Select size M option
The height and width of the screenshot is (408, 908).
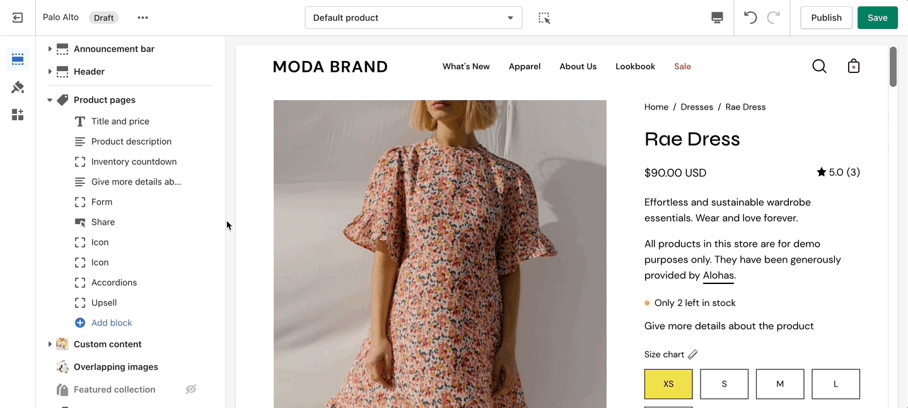tap(780, 384)
